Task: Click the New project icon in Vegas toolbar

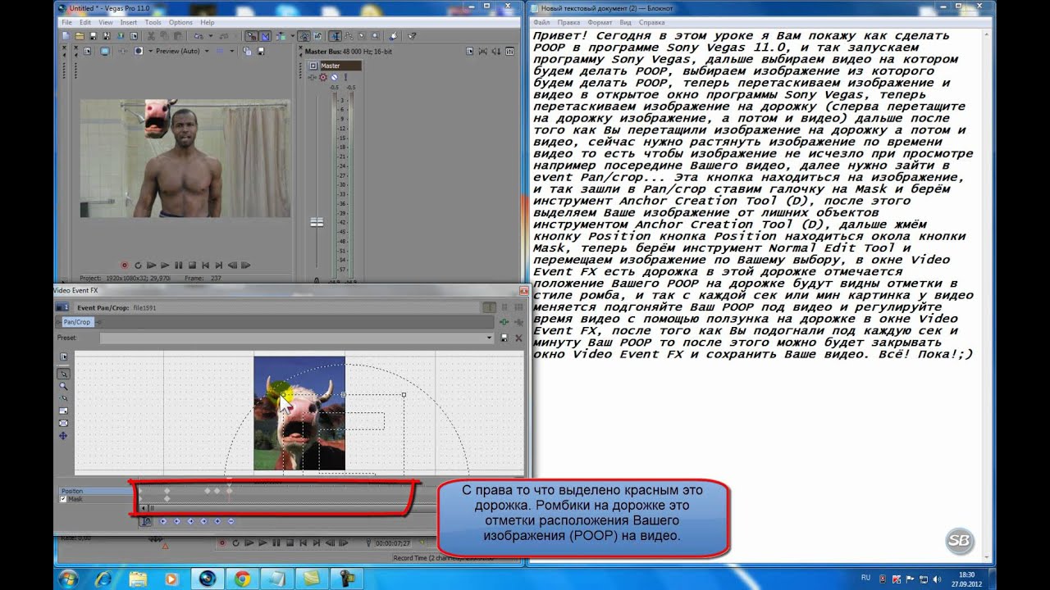Action: click(66, 36)
